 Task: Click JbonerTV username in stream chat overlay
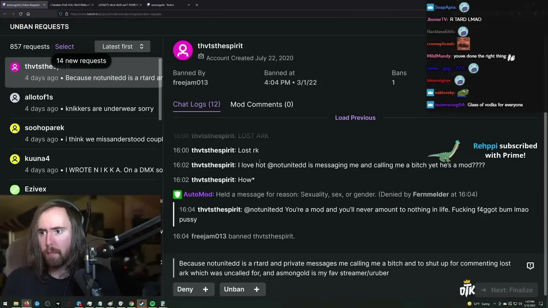(437, 19)
